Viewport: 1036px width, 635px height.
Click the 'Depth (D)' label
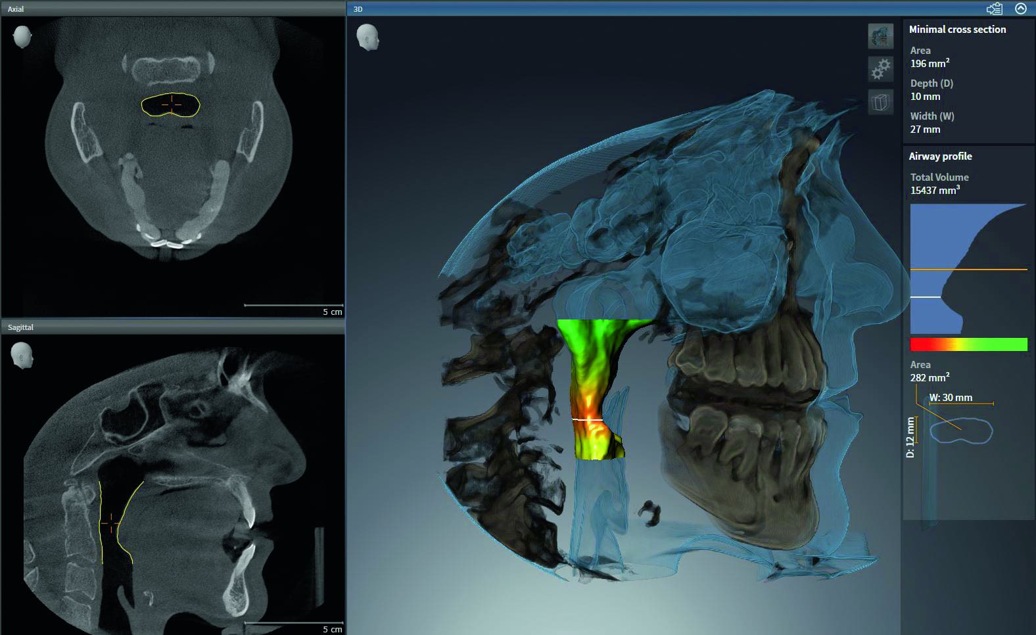(931, 83)
